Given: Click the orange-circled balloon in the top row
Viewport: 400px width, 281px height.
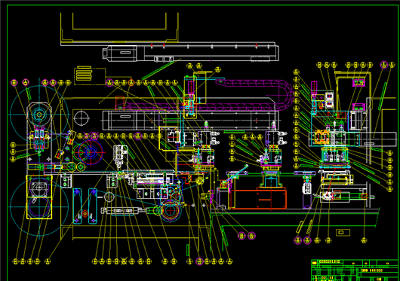Looking at the screenshot, I should point(131,82).
